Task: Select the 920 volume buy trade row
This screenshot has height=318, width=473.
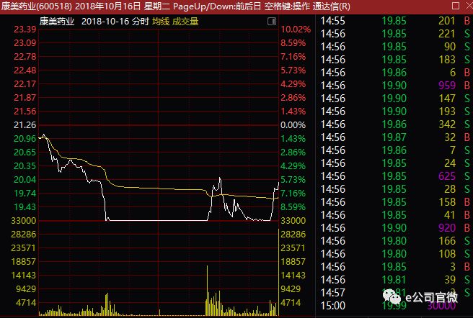Action: click(395, 228)
